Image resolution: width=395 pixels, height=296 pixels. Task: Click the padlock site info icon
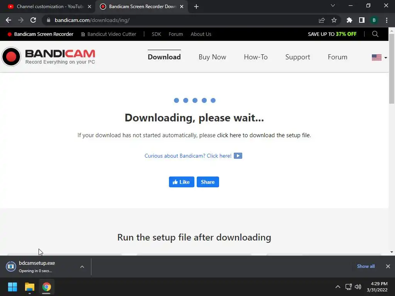point(49,20)
